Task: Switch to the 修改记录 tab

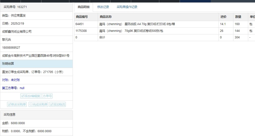Action: coord(103,7)
